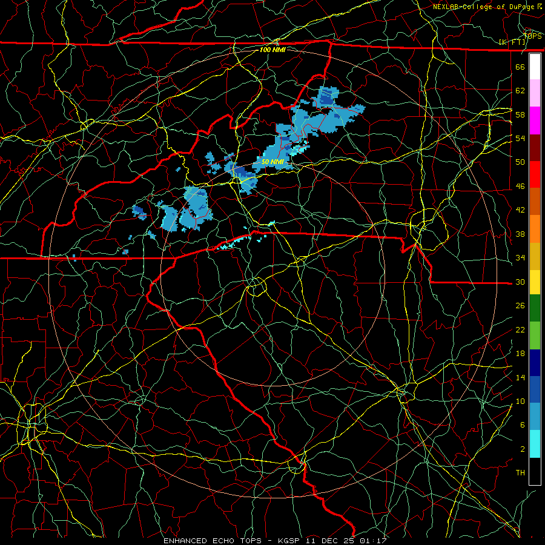Click the TH threshold label
The width and height of the screenshot is (545, 545).
click(520, 473)
